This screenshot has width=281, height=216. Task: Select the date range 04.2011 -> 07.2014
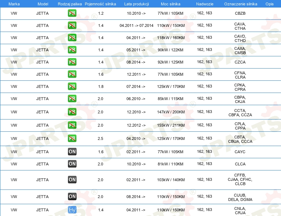(137, 25)
